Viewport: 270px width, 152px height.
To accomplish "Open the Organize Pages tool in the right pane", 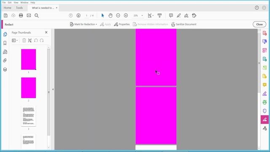I will pos(265,68).
